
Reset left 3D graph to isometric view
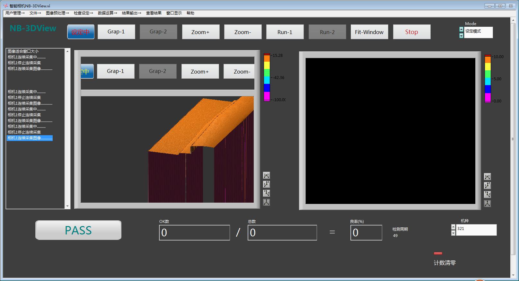(x=266, y=202)
